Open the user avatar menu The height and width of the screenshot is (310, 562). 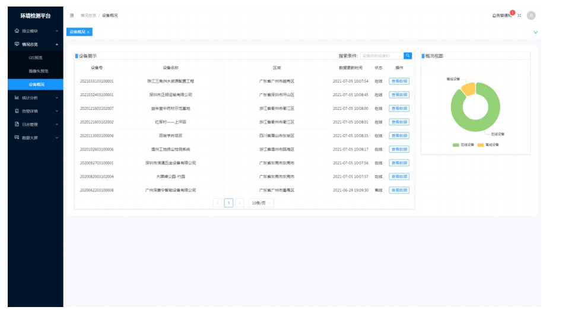531,15
